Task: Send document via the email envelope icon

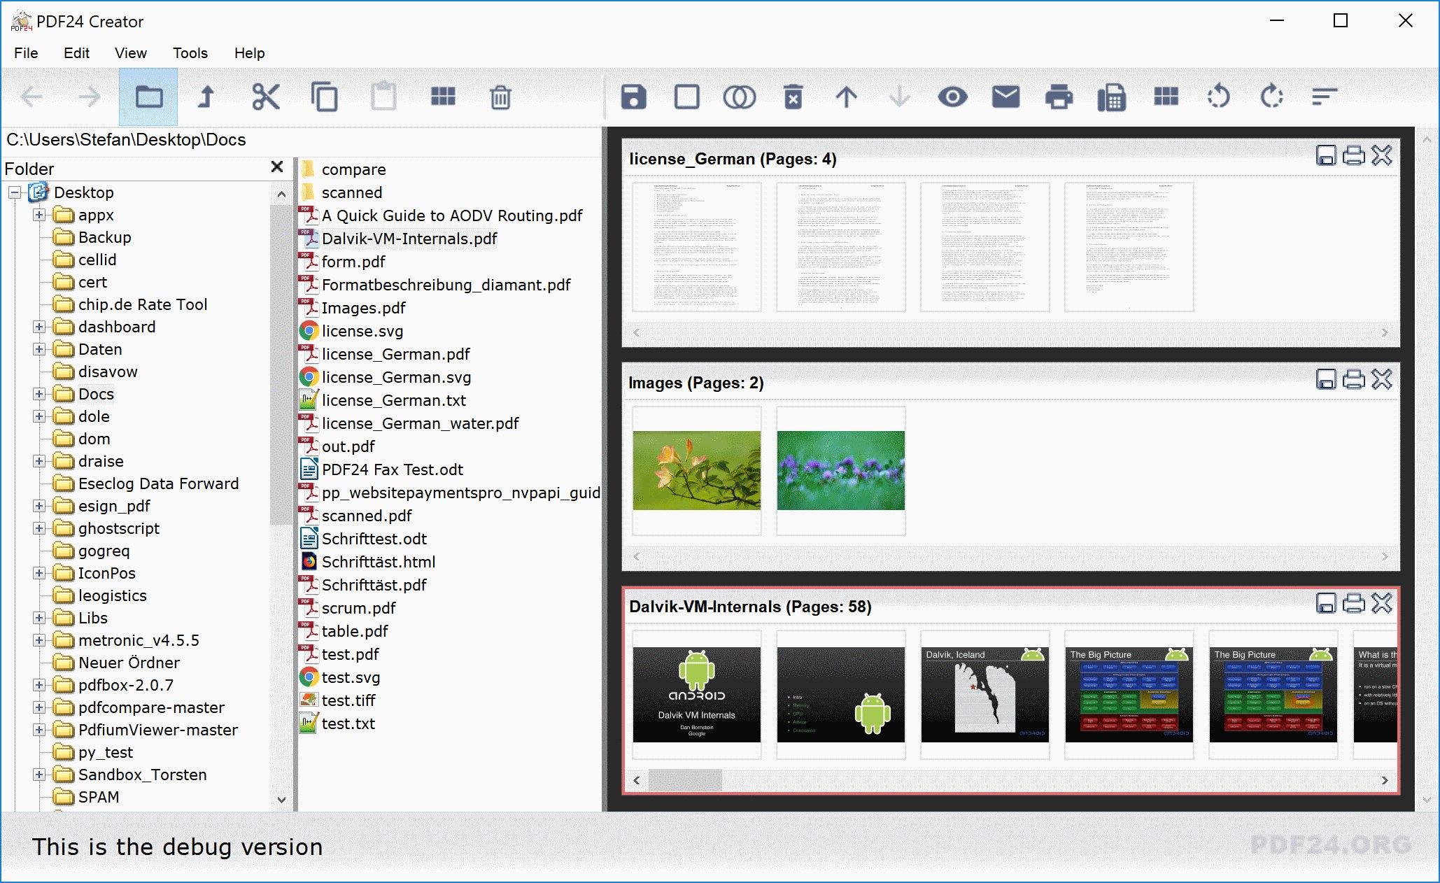Action: (x=1005, y=97)
